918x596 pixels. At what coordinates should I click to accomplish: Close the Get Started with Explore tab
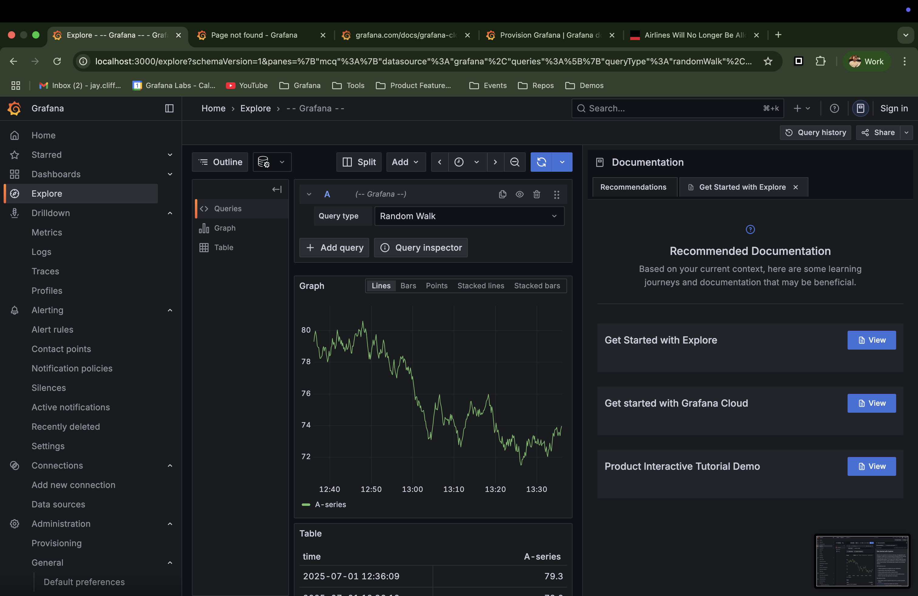coord(796,187)
